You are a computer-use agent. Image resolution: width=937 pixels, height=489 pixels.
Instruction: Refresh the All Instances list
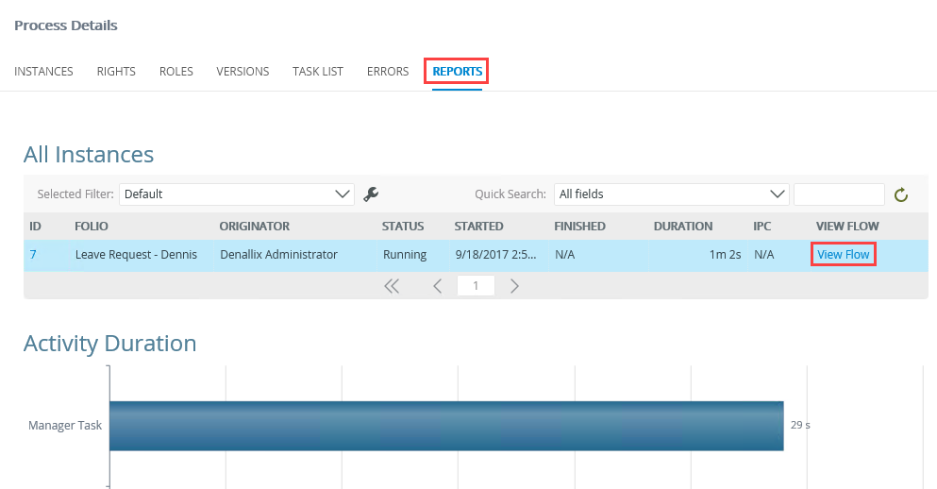901,194
